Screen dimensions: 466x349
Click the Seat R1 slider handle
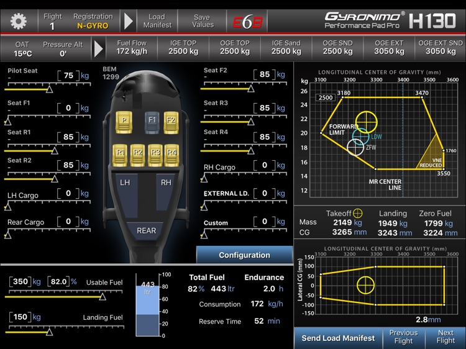click(55, 150)
